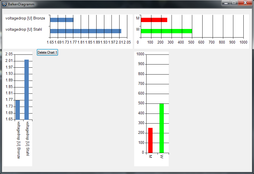This screenshot has width=254, height=174.
Task: Click the BalkenDiagramm window title text
Action: pos(21,4)
